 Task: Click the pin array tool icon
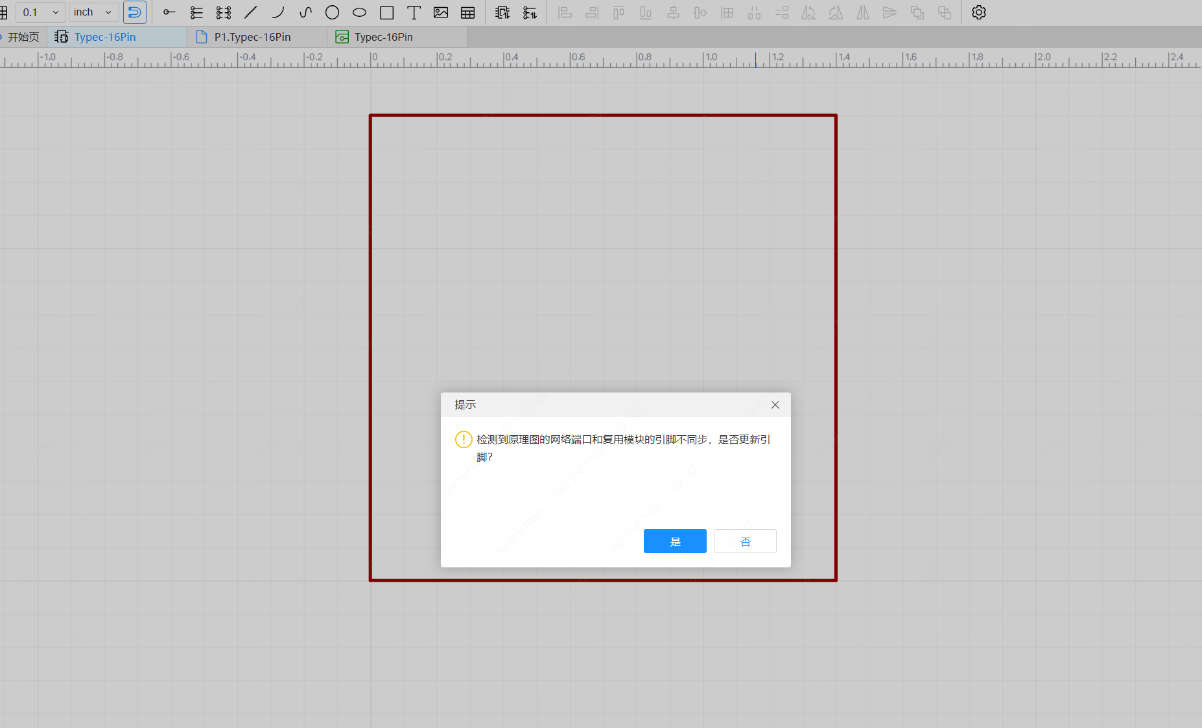click(224, 12)
